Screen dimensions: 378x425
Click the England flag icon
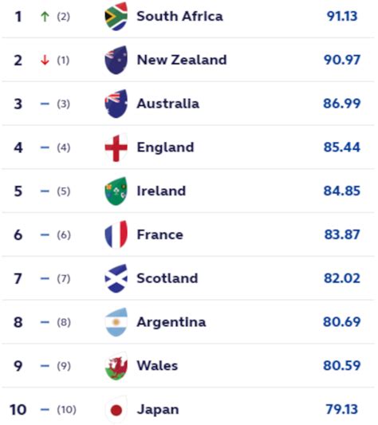(116, 148)
